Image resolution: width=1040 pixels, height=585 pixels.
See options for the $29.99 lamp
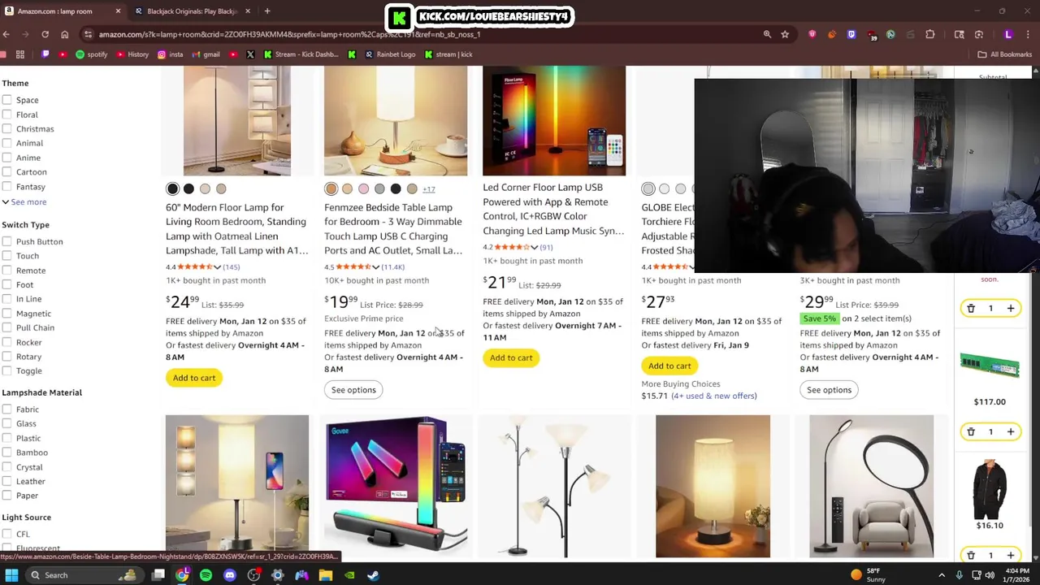(829, 390)
